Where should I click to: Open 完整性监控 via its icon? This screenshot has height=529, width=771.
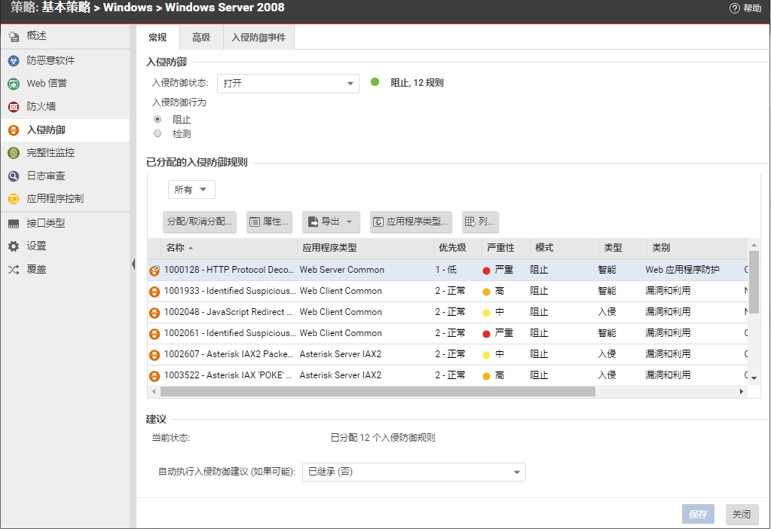click(x=14, y=153)
